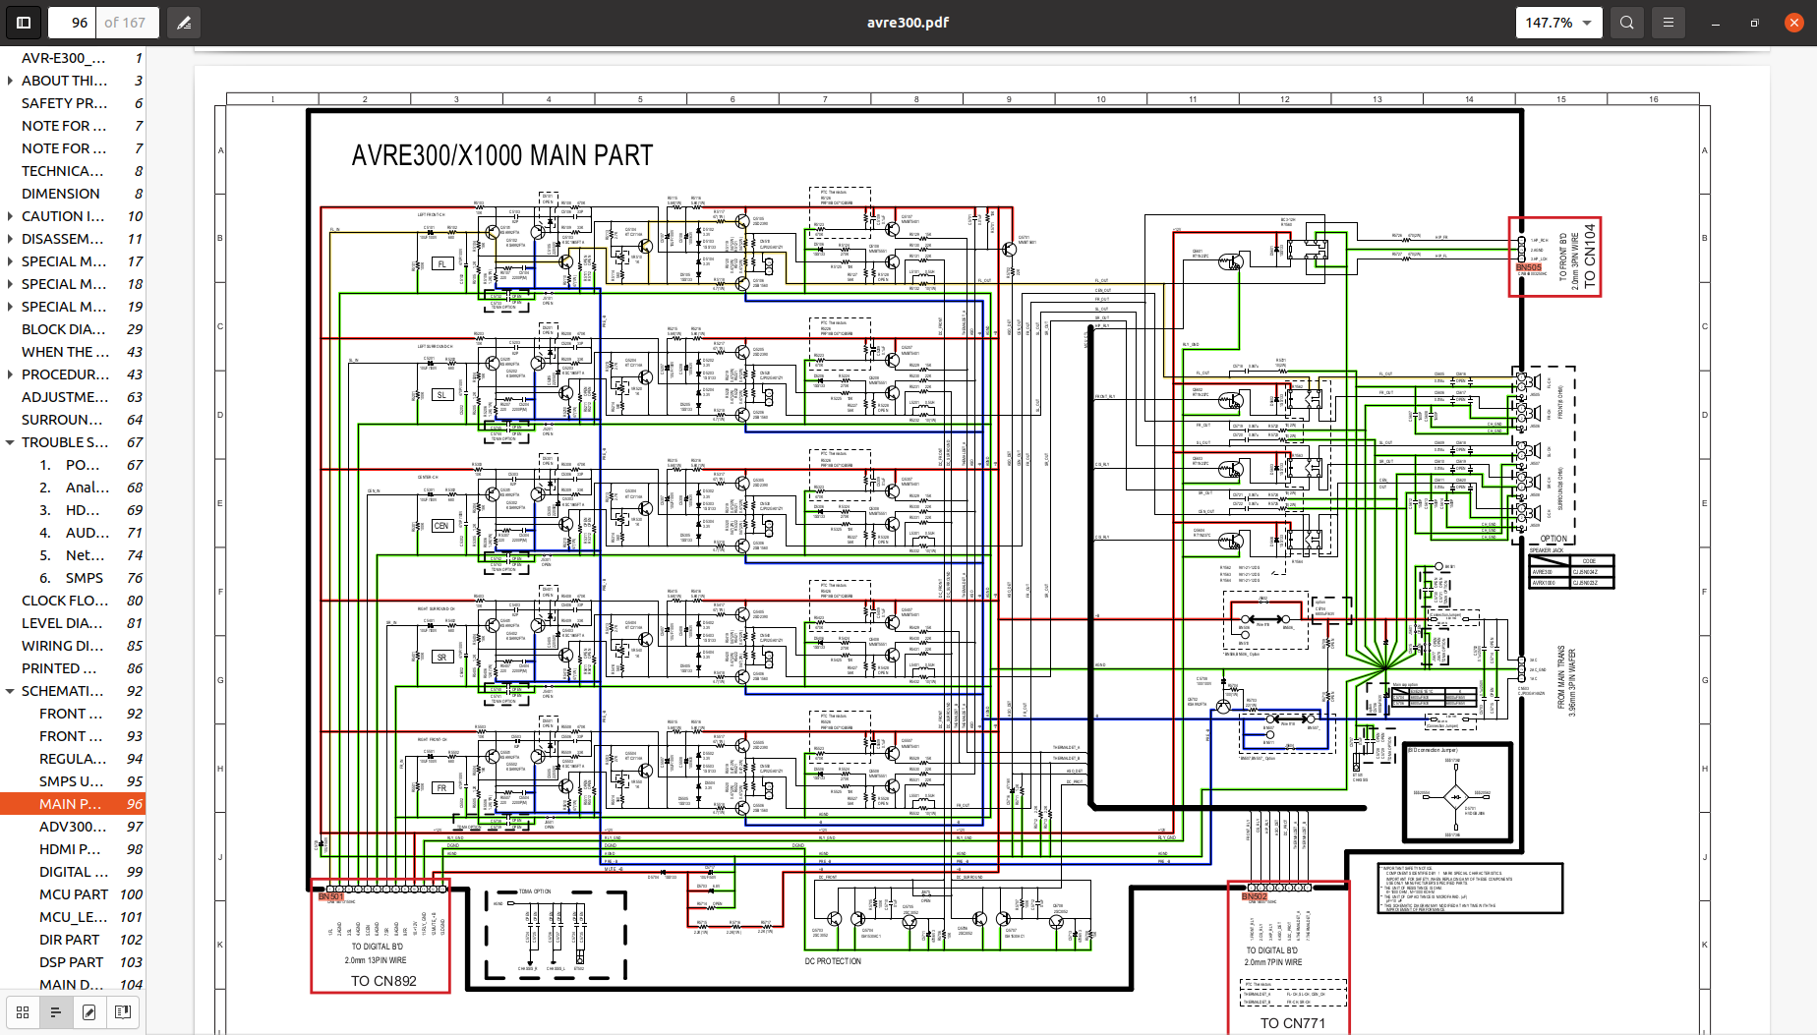Viewport: 1817px width, 1035px height.
Task: Expand the DISASSEM... outline entry
Action: coord(10,239)
